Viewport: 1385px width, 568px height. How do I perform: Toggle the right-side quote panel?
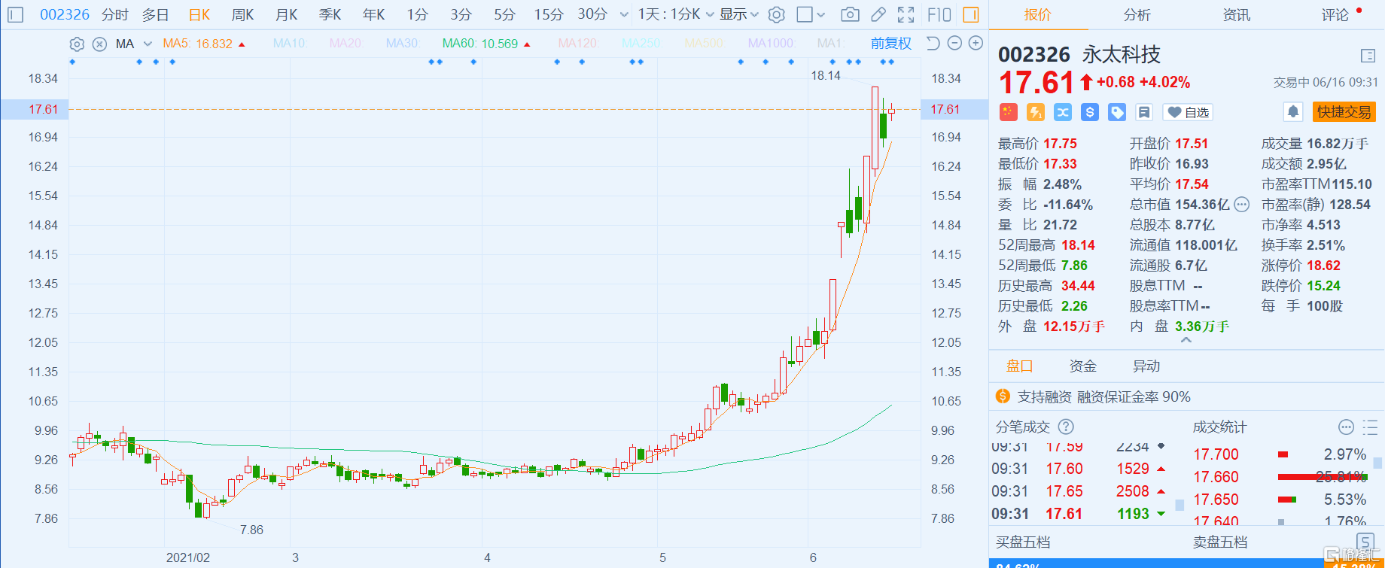click(971, 14)
